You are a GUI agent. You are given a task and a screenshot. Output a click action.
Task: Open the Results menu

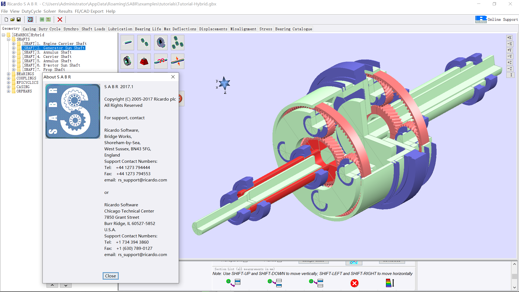65,11
